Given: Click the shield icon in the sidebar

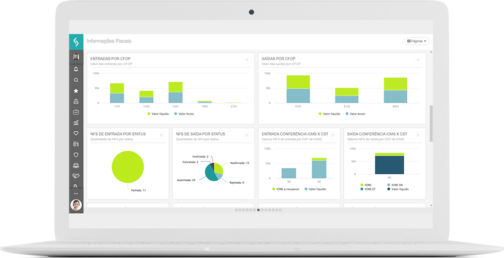Looking at the screenshot, I should 76,154.
